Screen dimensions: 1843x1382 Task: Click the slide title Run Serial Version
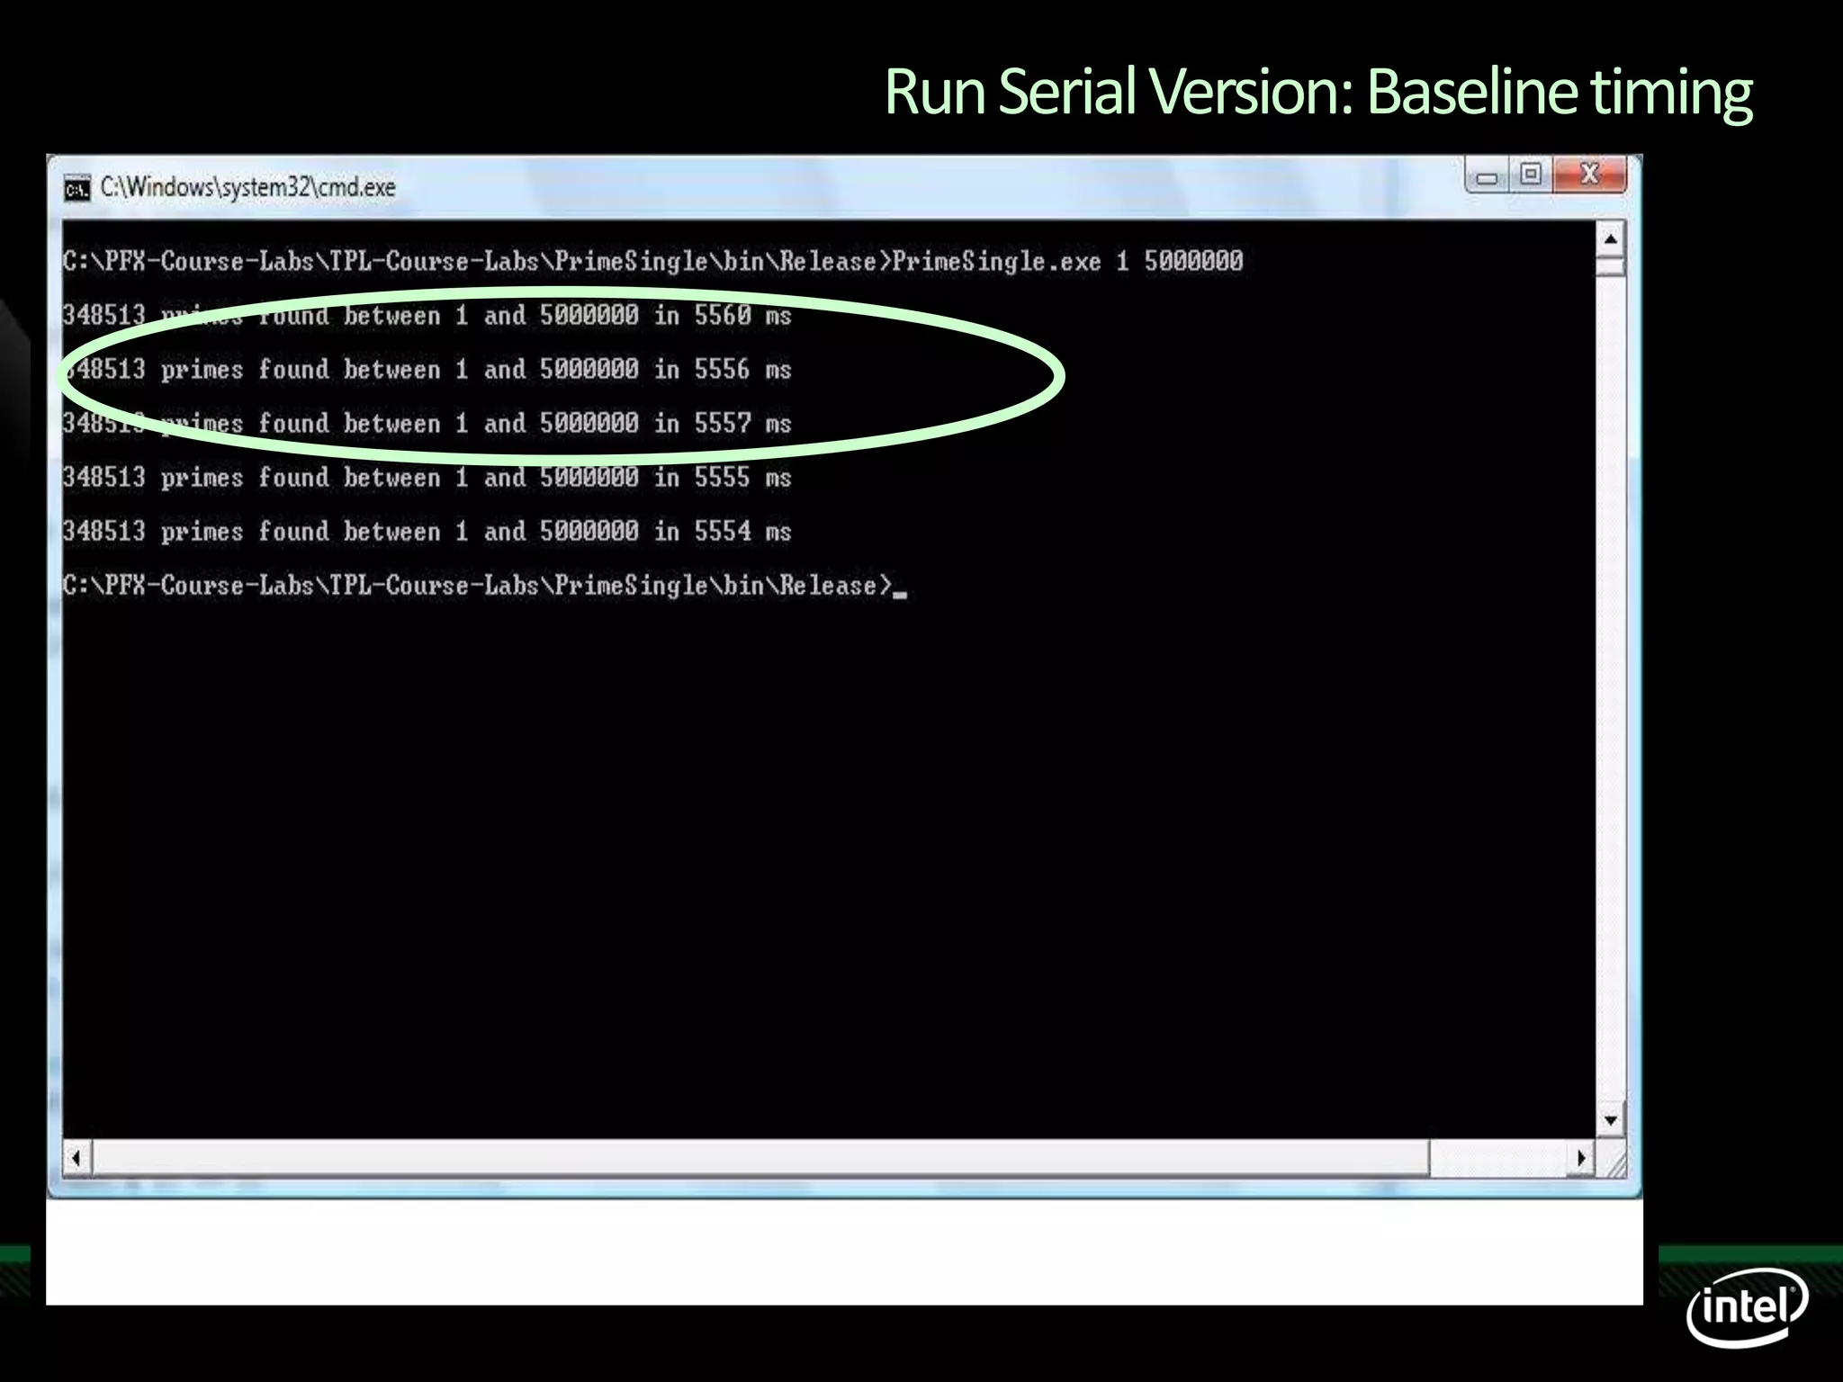(1317, 92)
